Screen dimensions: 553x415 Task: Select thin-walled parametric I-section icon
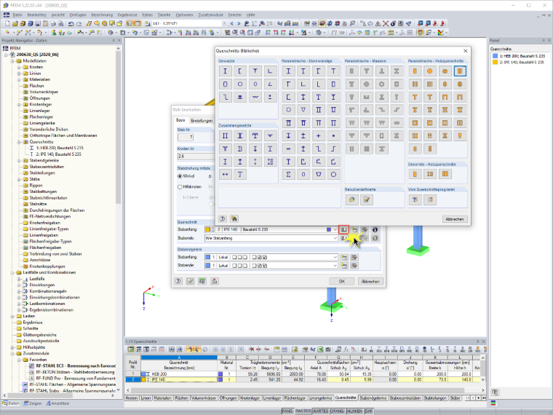coord(288,71)
